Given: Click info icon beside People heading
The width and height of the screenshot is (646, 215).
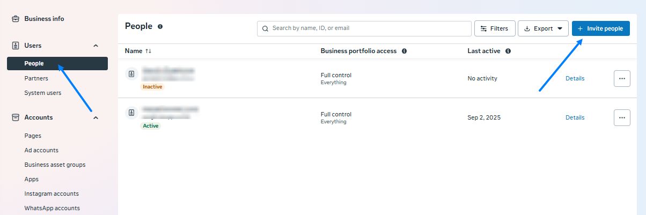Looking at the screenshot, I should click(x=160, y=26).
